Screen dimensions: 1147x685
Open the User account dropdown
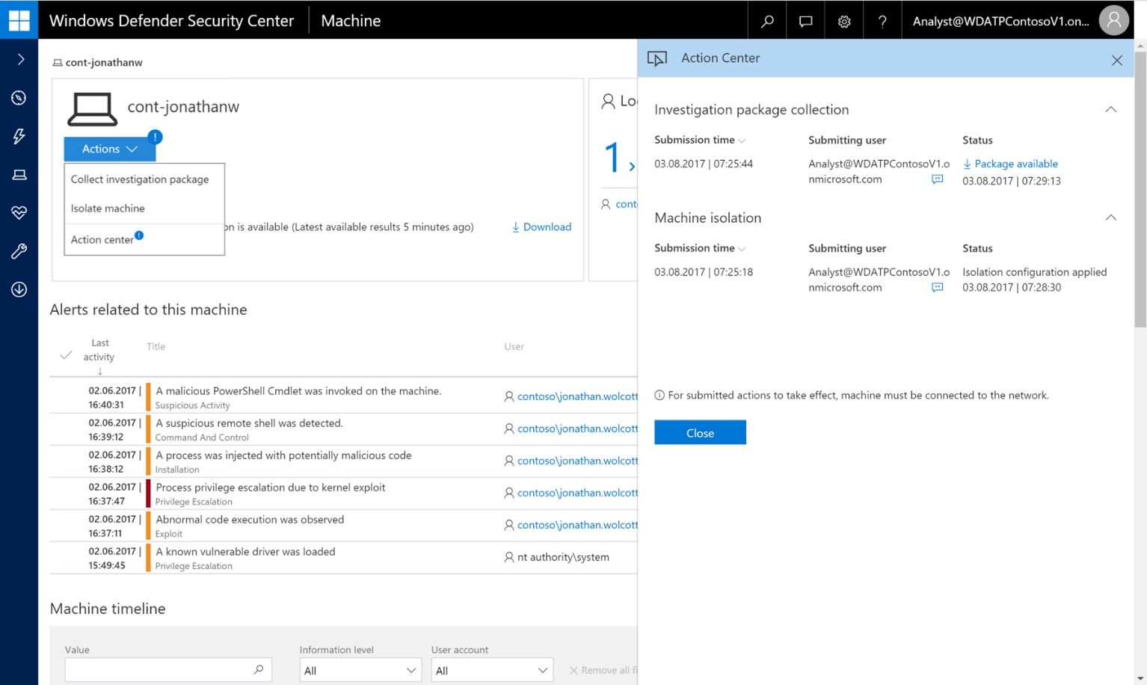click(x=491, y=670)
